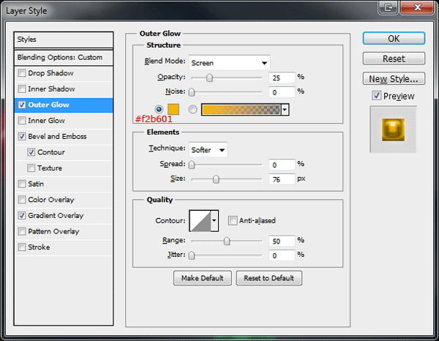Toggle the Preview checkbox
The height and width of the screenshot is (341, 439).
tap(377, 96)
